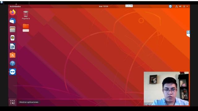Click the clock showing mar 13:10
198x111 pixels.
point(103,6)
